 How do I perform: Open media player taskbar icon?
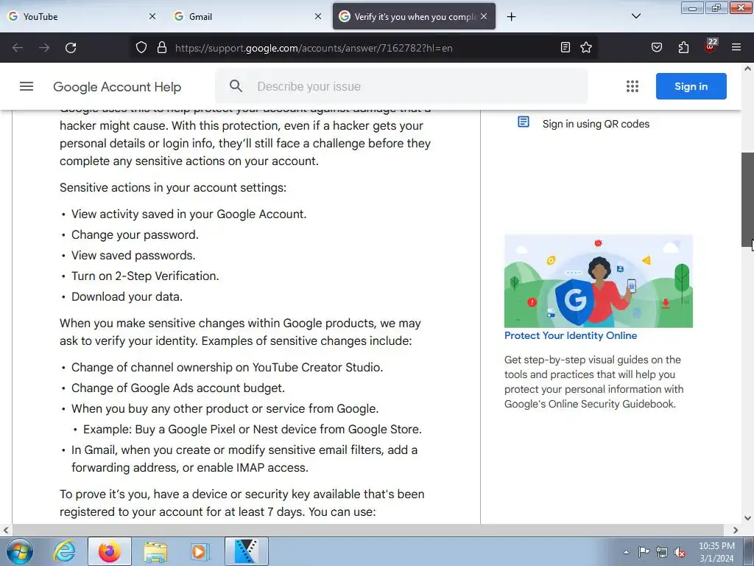[x=200, y=552]
